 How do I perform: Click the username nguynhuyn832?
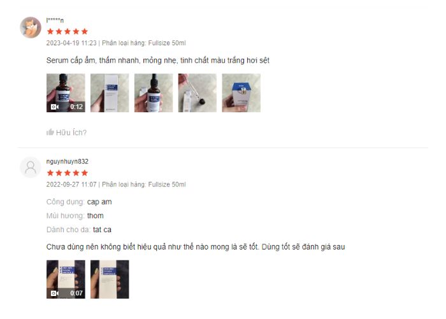point(68,161)
